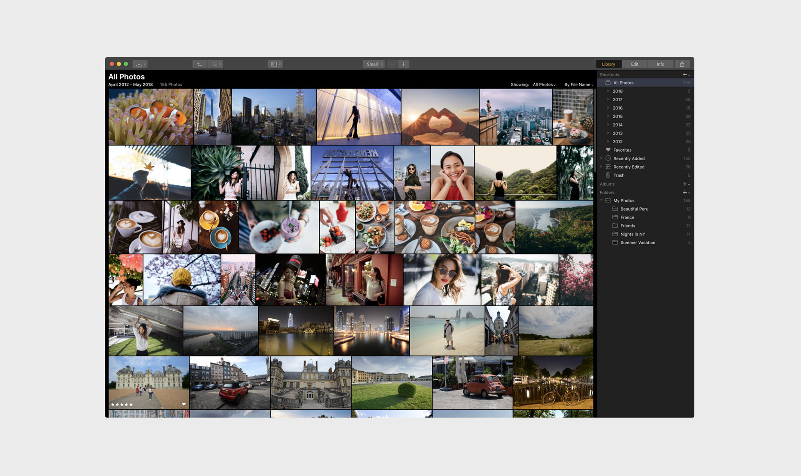Click the import photos download icon
Viewport: 801px width, 476px height.
pyautogui.click(x=140, y=64)
